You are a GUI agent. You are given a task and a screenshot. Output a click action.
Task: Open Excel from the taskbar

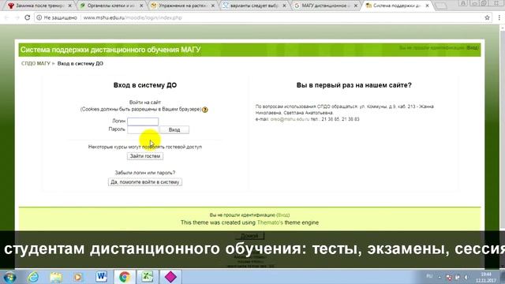pos(148,277)
